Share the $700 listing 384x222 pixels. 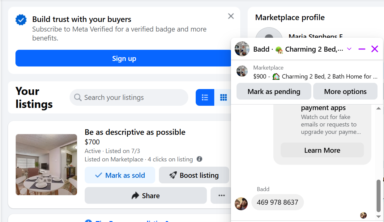(146, 195)
